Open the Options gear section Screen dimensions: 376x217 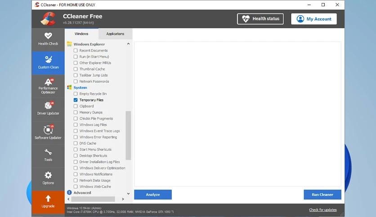pos(48,178)
